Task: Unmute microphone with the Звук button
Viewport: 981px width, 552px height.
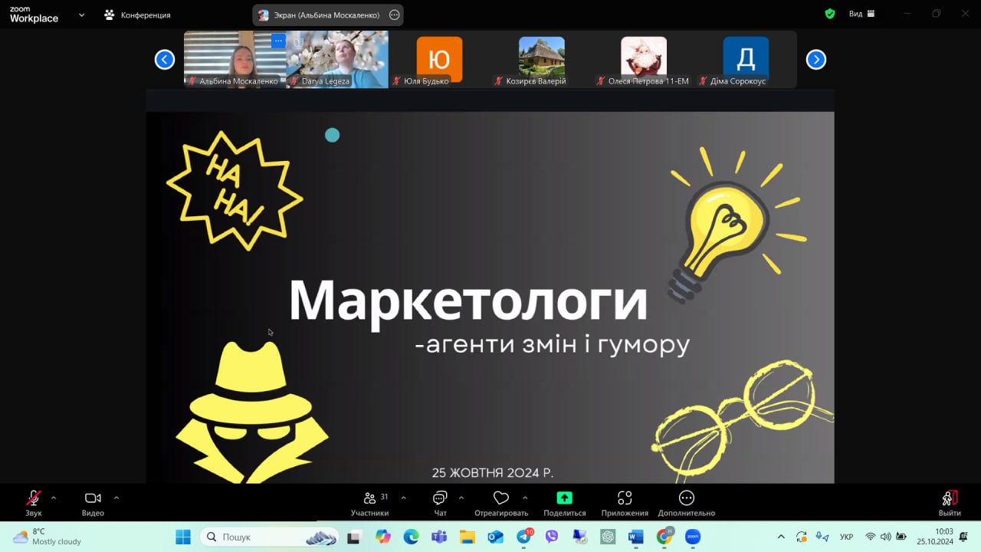Action: [x=34, y=503]
